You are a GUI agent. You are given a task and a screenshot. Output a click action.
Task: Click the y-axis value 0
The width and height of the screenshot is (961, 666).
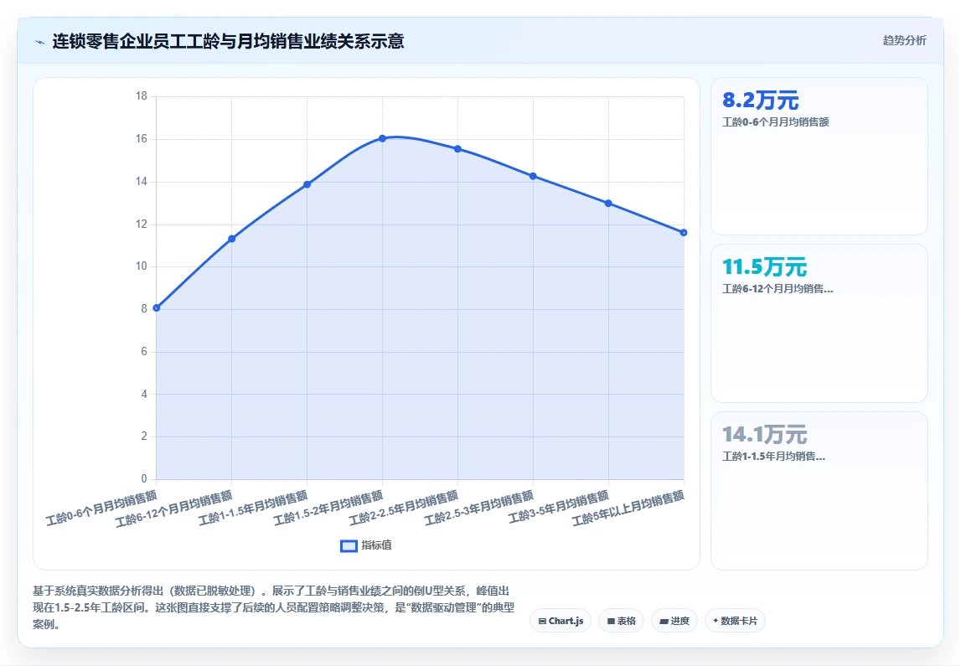point(144,478)
